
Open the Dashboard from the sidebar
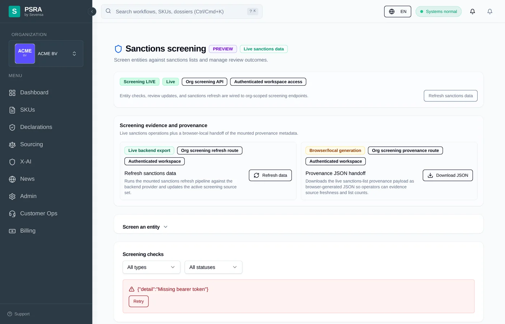coord(34,93)
